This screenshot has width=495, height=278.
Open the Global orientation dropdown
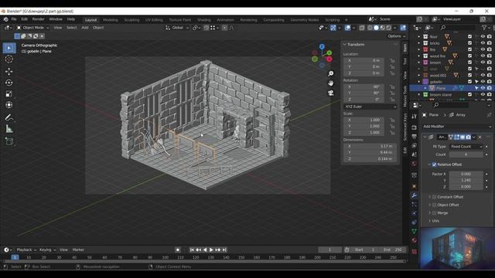coord(177,28)
